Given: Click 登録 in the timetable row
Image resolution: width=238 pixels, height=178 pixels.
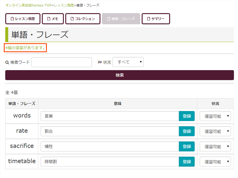Looking at the screenshot, I should 187,161.
